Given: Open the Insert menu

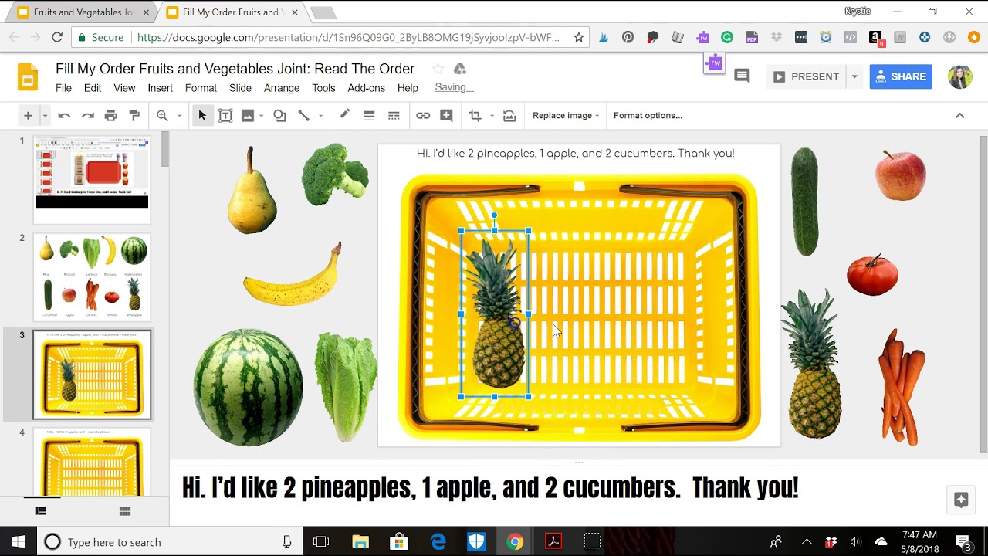Looking at the screenshot, I should point(161,88).
